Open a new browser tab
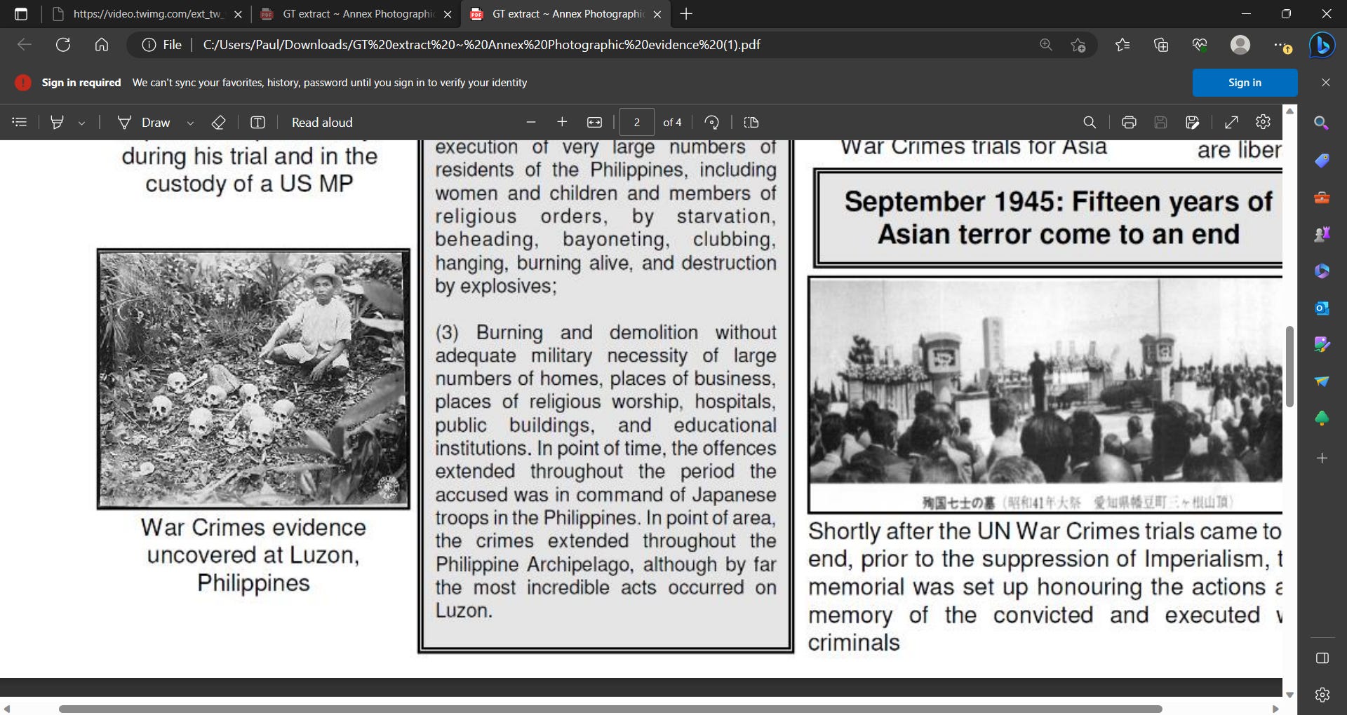 coord(686,14)
